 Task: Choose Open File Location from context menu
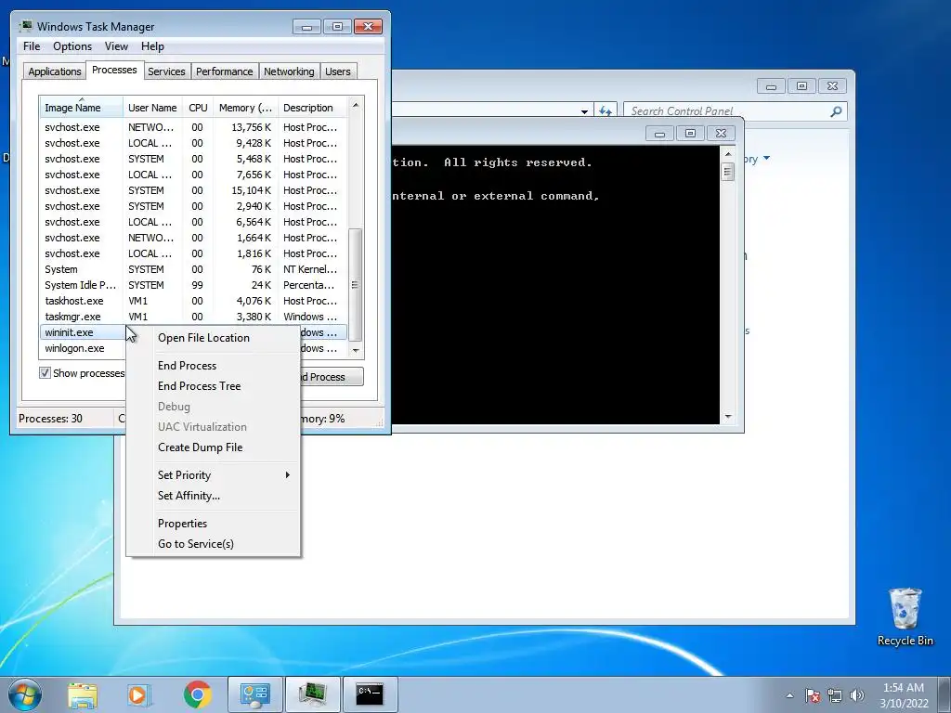[214, 338]
